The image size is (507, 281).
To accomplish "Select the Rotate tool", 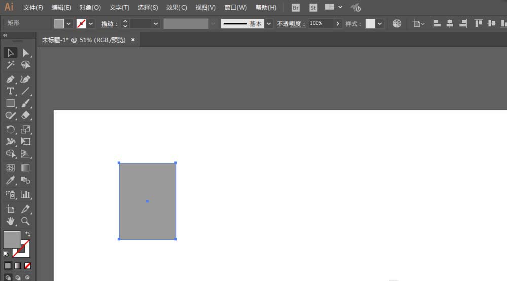I will (10, 129).
